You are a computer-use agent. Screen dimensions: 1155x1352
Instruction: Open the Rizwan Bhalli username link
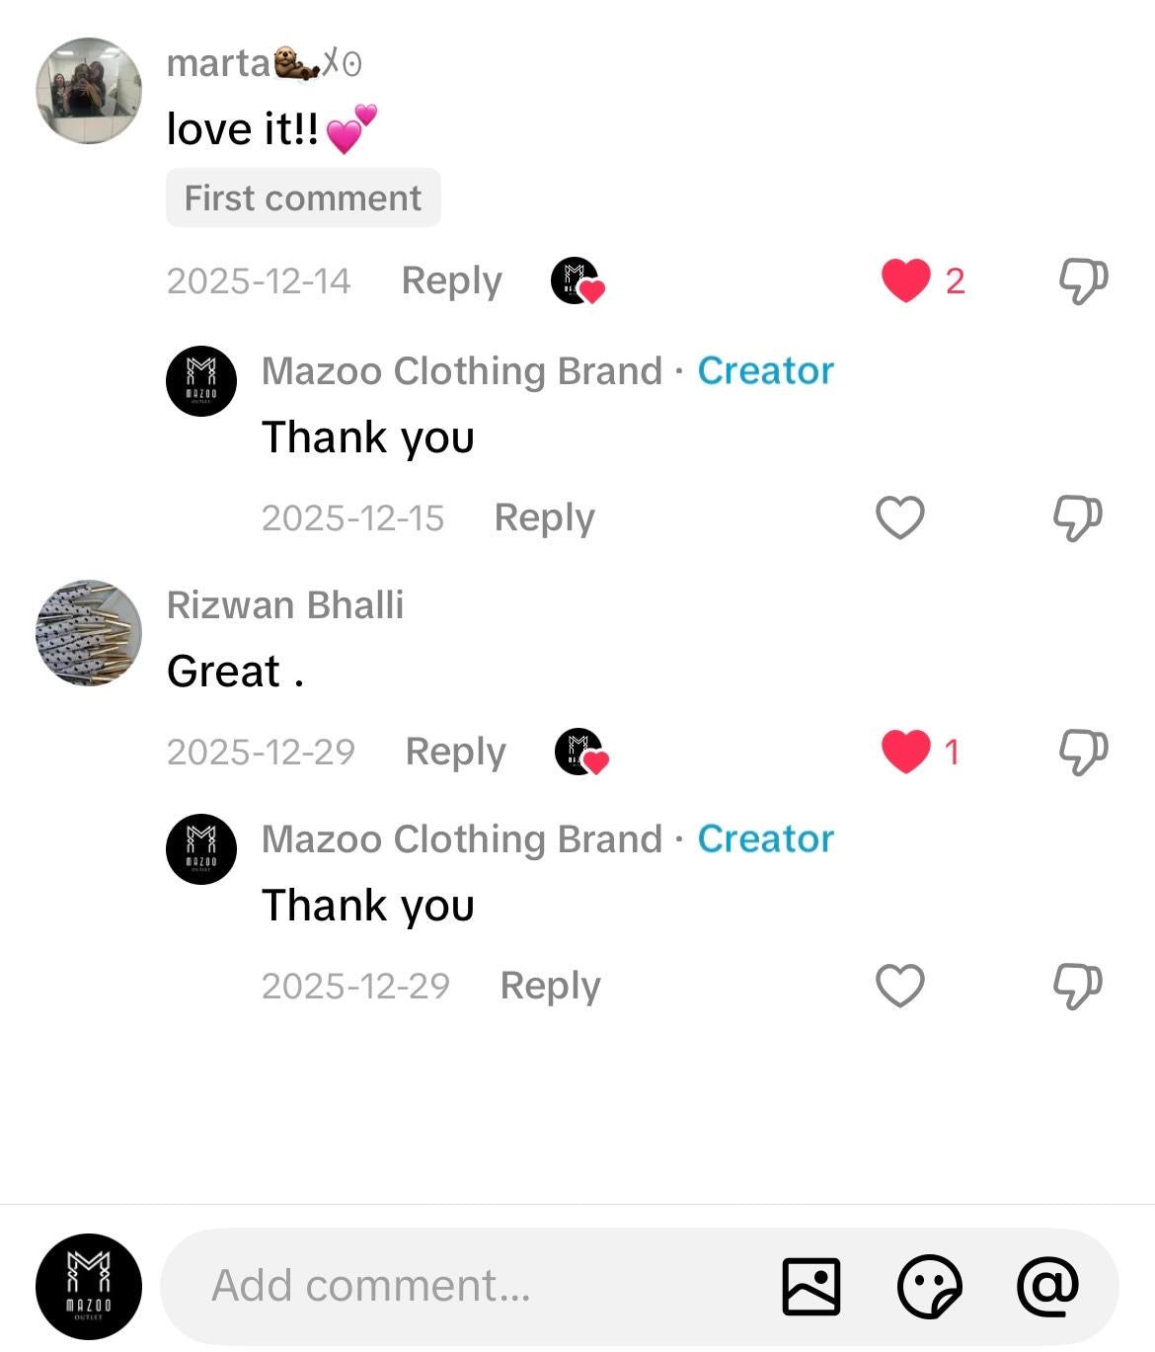pyautogui.click(x=285, y=605)
